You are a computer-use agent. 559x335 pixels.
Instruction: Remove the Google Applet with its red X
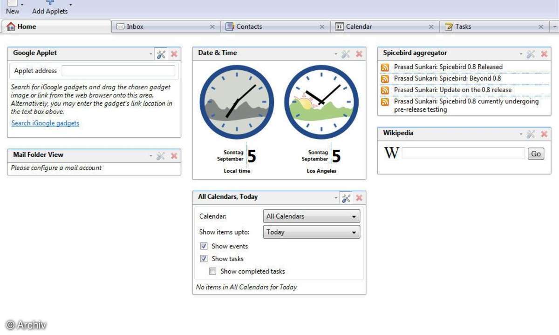(174, 54)
